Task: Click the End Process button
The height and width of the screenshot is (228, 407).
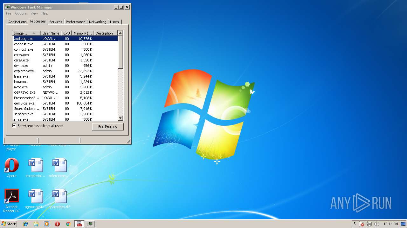Action: tap(107, 127)
